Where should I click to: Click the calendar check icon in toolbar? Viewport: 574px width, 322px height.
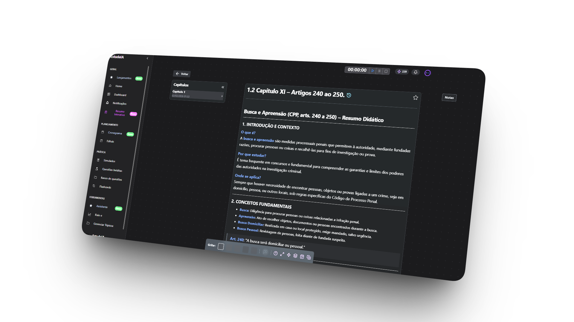[x=302, y=257]
